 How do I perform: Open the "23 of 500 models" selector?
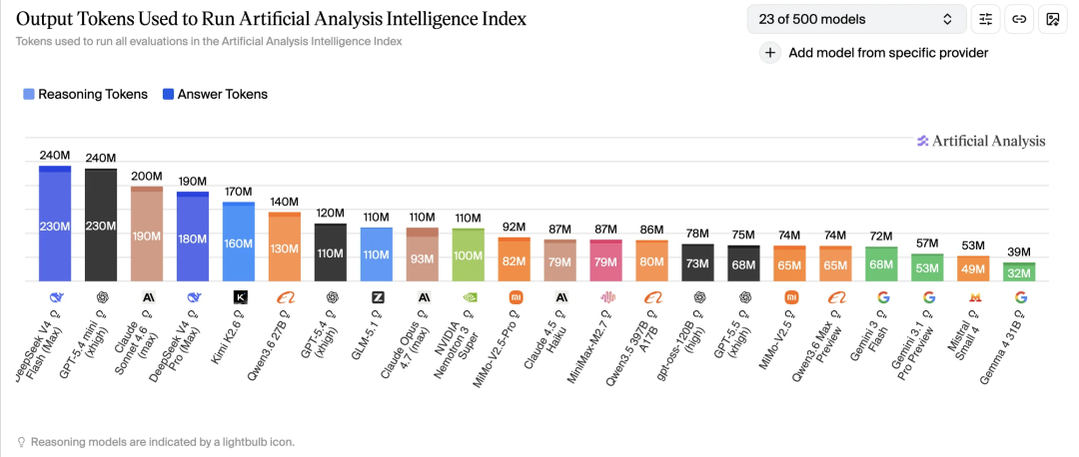coord(856,19)
